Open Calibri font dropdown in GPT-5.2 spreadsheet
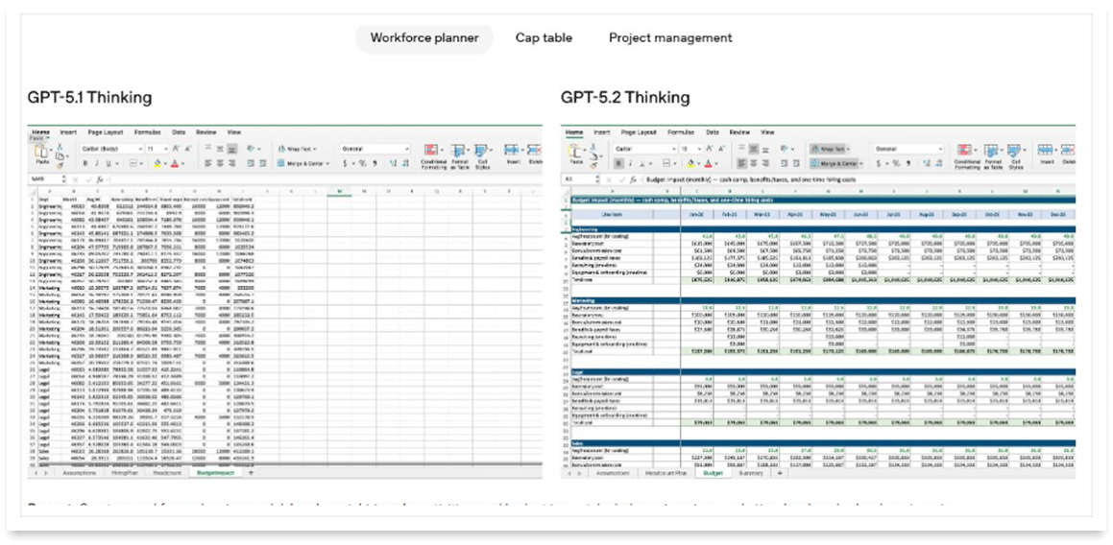 pyautogui.click(x=645, y=149)
